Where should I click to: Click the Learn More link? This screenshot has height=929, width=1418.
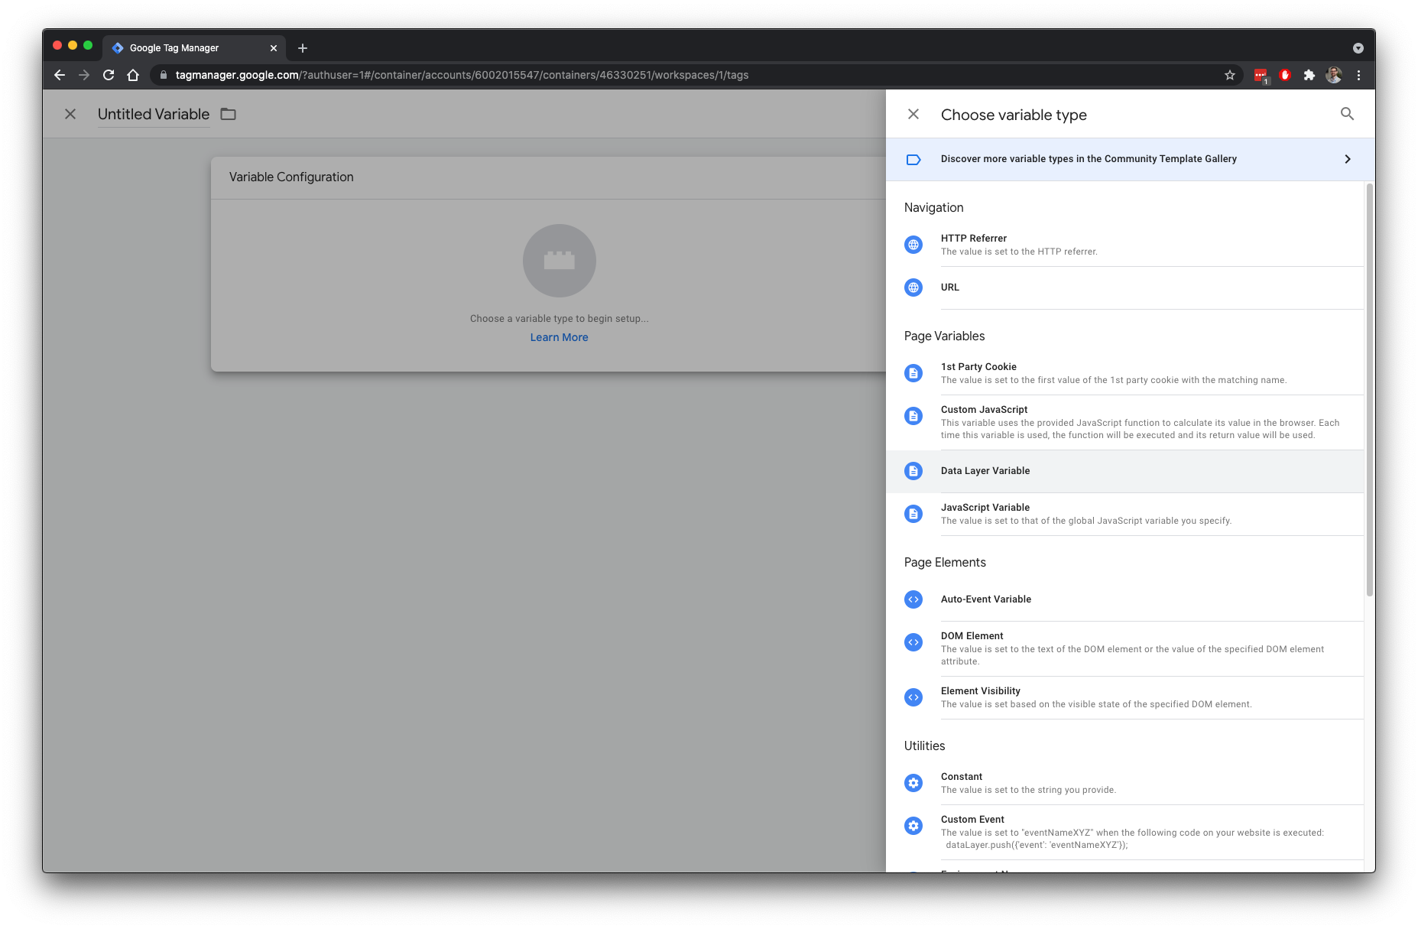[x=559, y=337]
